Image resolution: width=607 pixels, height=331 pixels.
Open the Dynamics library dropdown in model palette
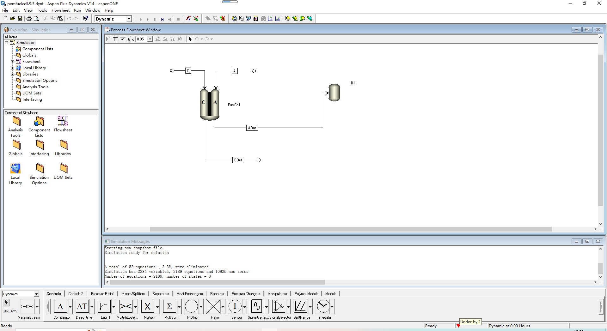coord(36,294)
